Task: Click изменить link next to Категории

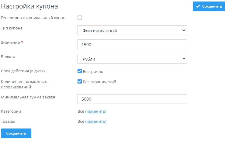Action: point(96,111)
